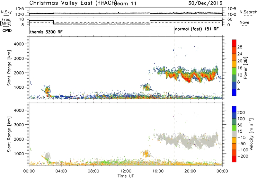Screen dimensions: 257x178
Task: Click the -50 tick on velocity colorbar
Action: (x=241, y=144)
